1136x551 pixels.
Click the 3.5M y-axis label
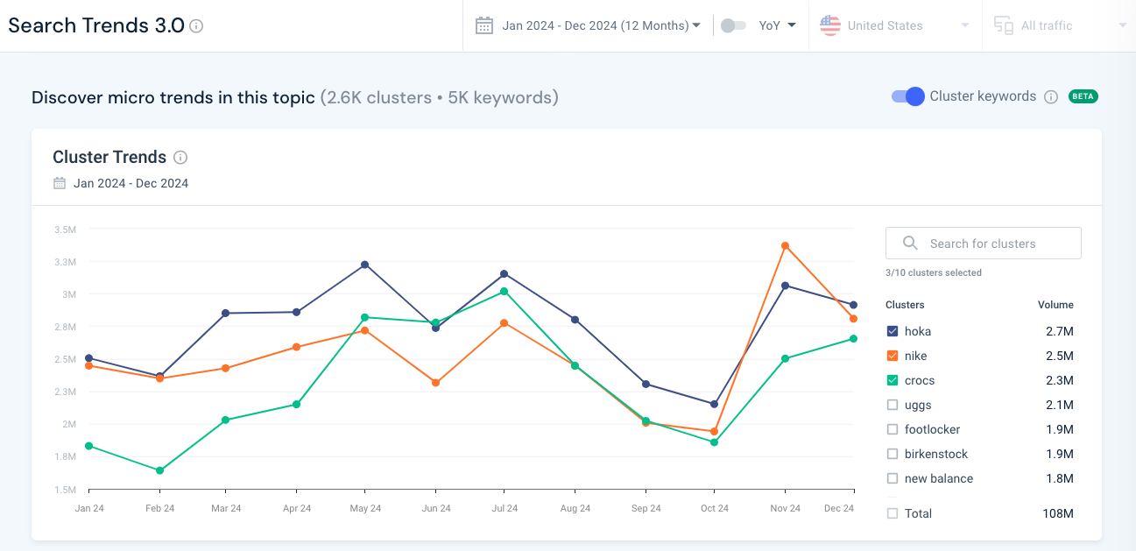(65, 230)
